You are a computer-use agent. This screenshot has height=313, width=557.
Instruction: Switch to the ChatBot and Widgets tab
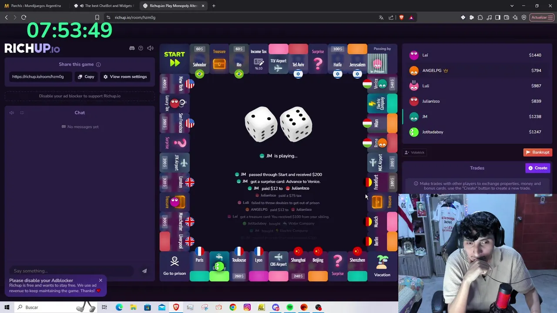(104, 6)
